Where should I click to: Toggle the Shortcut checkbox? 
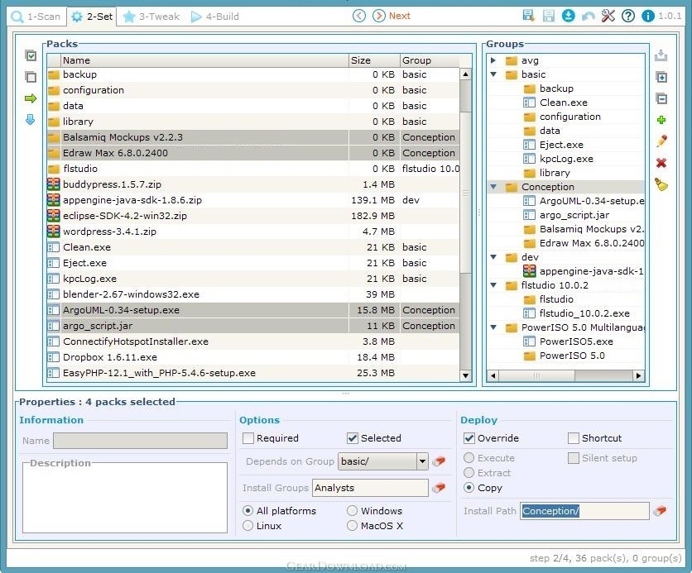574,438
